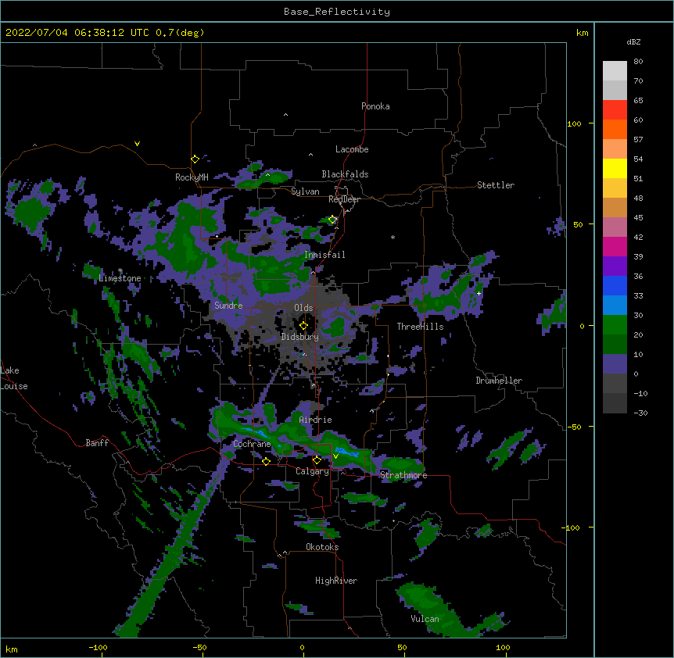Click the blue echo core northeast of Calgary
The image size is (674, 658).
[346, 452]
